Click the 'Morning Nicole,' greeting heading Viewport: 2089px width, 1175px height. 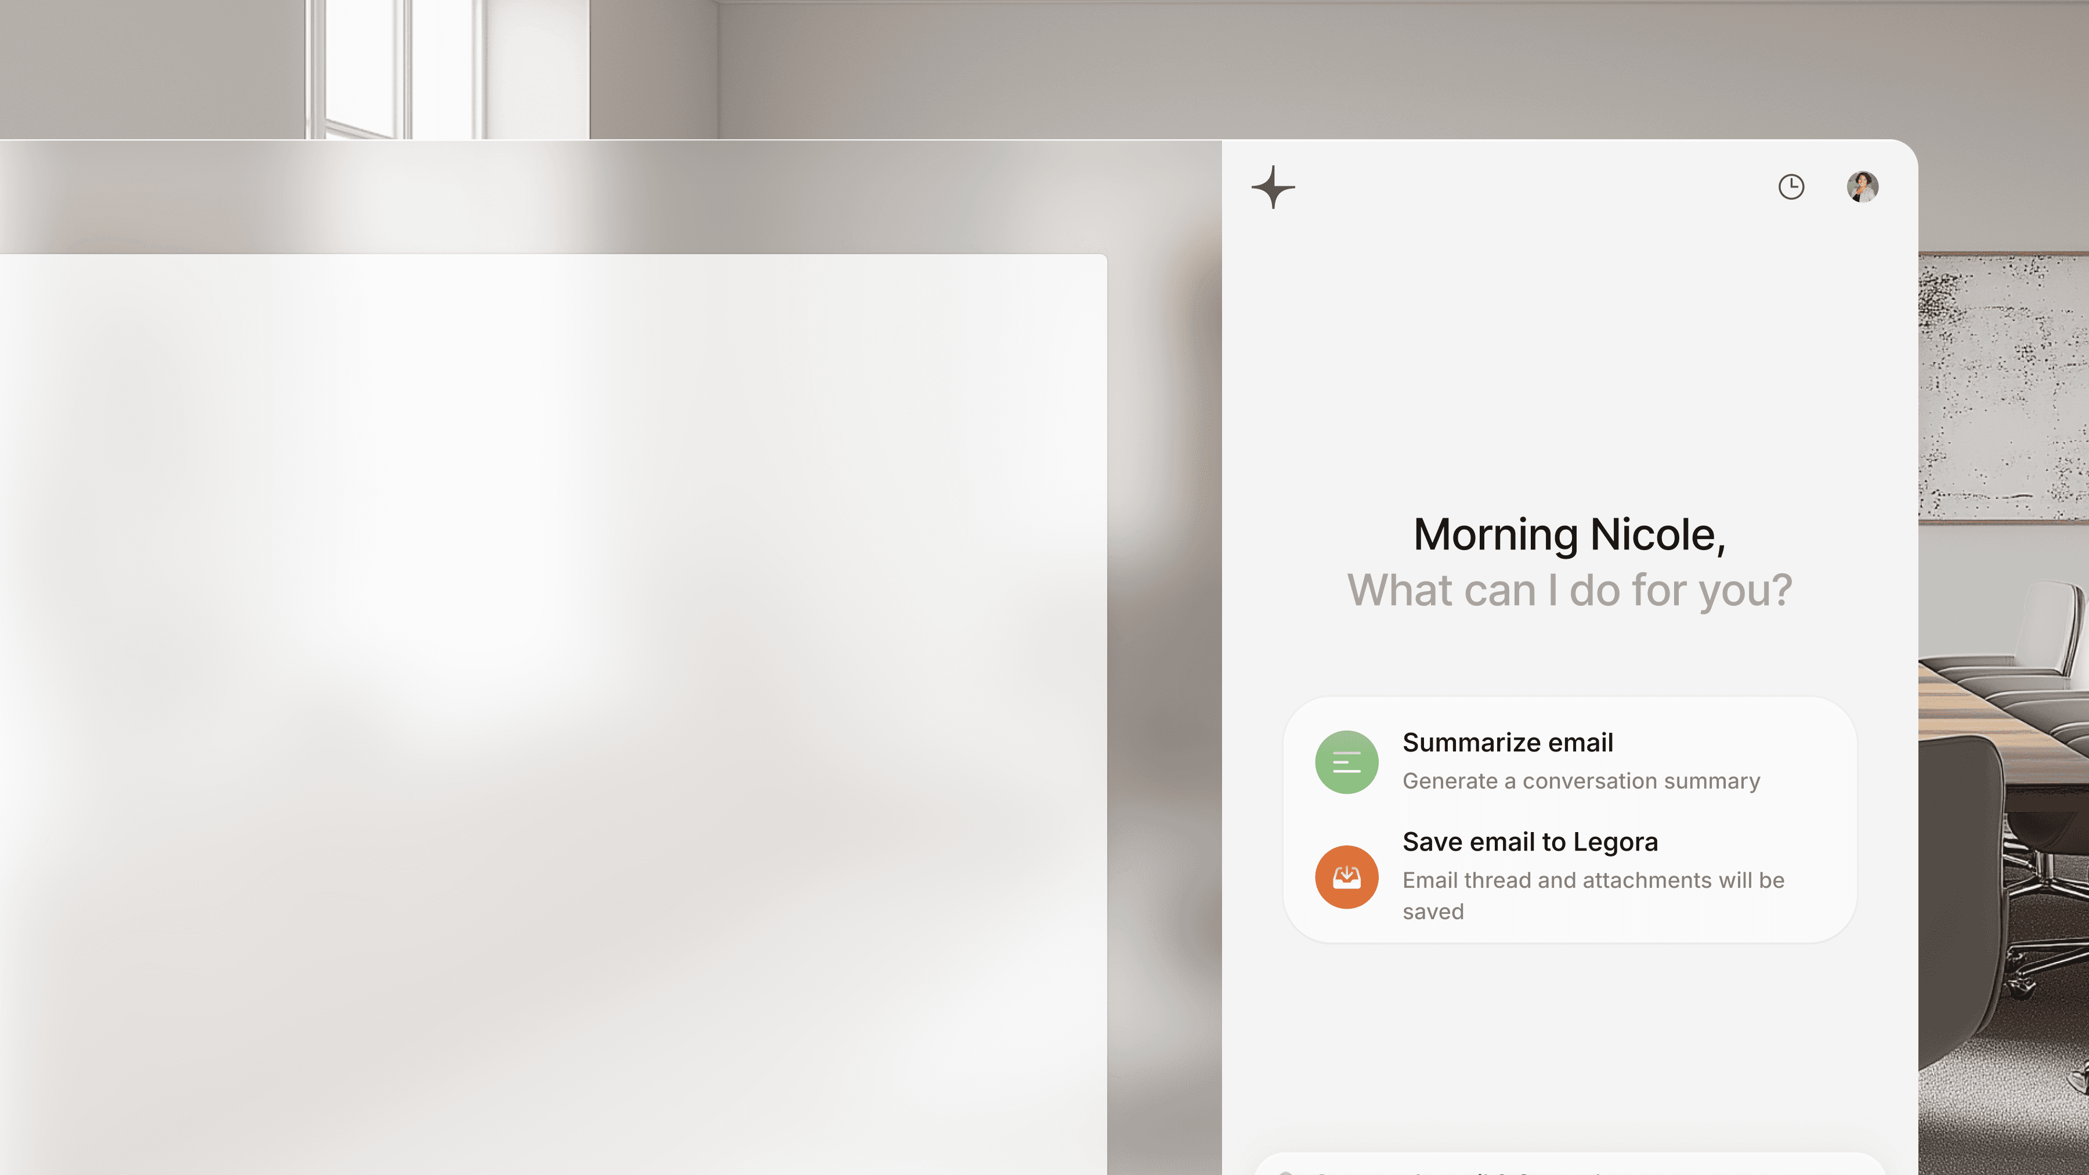tap(1569, 535)
